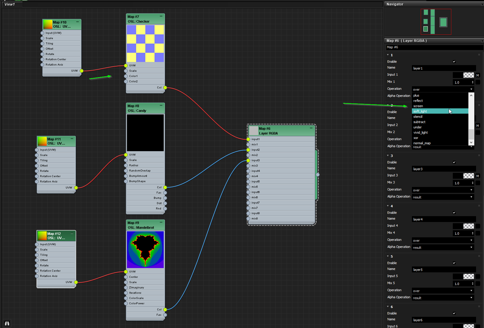Click the operation list scroll down arrow
Image resolution: width=484 pixels, height=328 pixels.
(x=471, y=143)
